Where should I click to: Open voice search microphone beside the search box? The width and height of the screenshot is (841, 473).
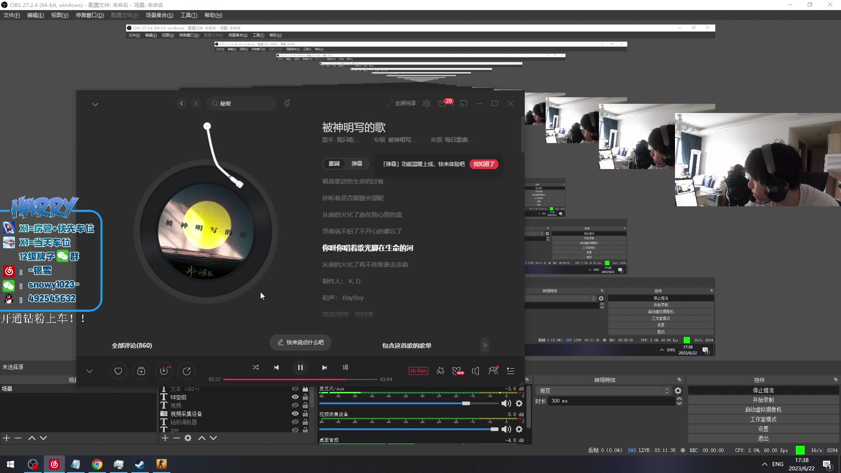point(287,103)
